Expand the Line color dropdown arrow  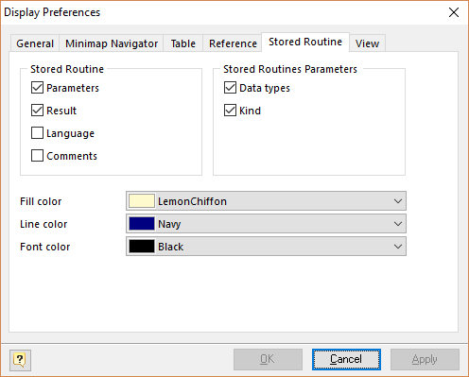tap(398, 224)
